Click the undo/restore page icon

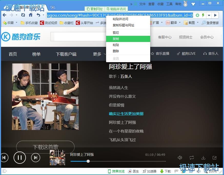[38, 15]
